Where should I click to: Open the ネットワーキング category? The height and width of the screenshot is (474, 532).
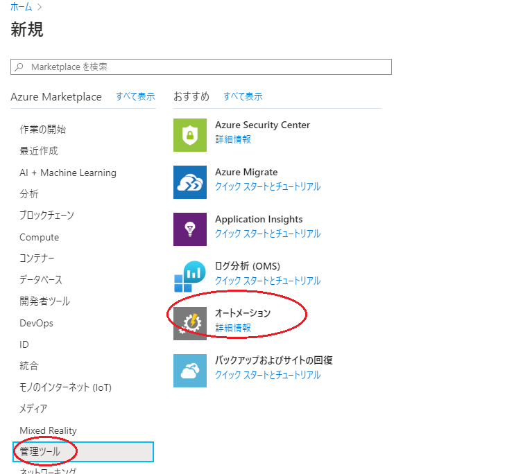(48, 471)
